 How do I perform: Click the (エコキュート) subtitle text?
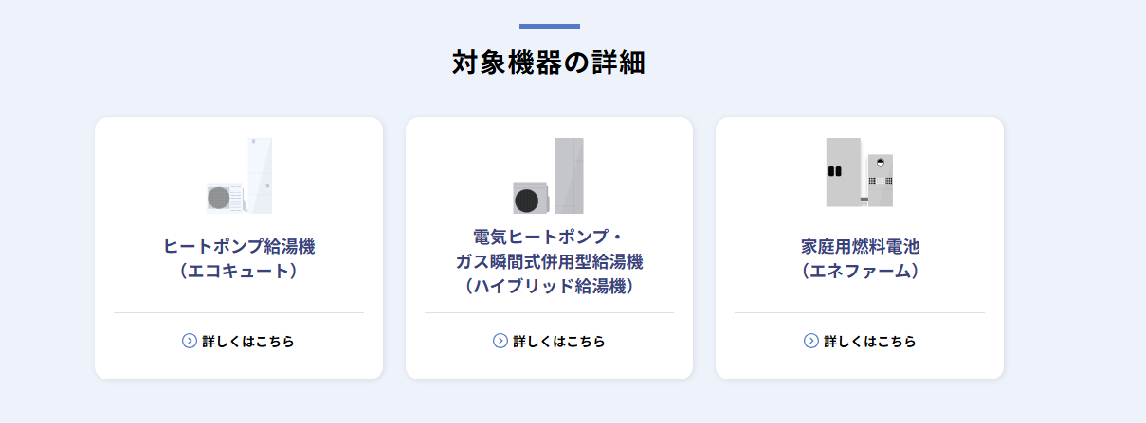239,272
